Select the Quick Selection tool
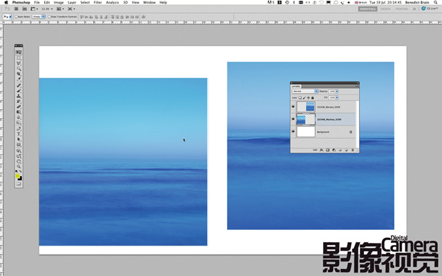The image size is (442, 276). 19,68
